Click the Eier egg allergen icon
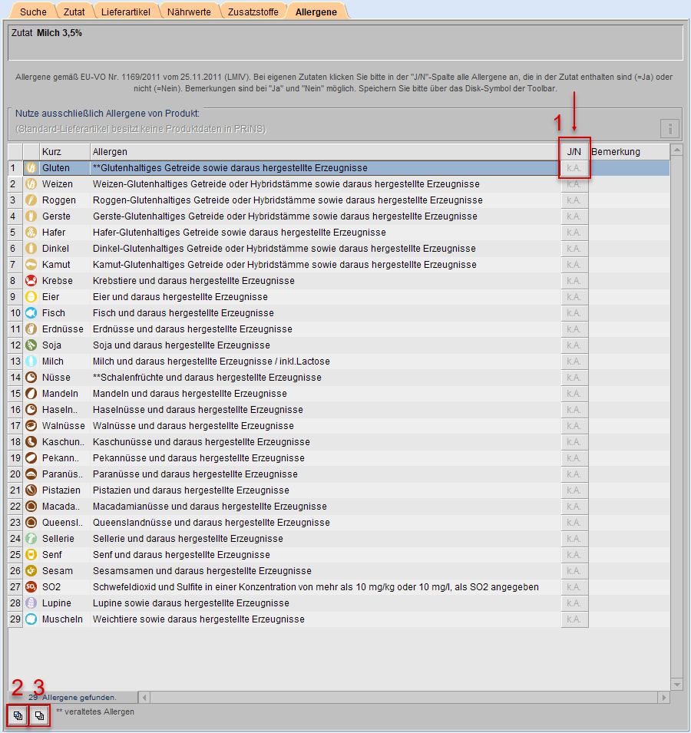This screenshot has width=691, height=733. click(x=31, y=297)
